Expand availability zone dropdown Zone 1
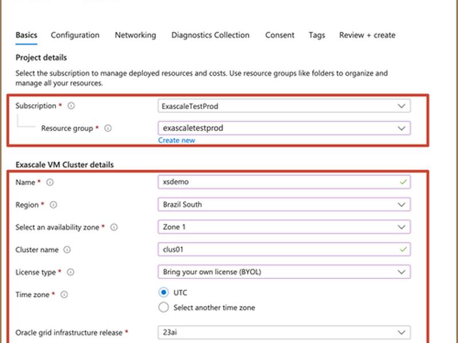The image size is (458, 343). (x=284, y=227)
